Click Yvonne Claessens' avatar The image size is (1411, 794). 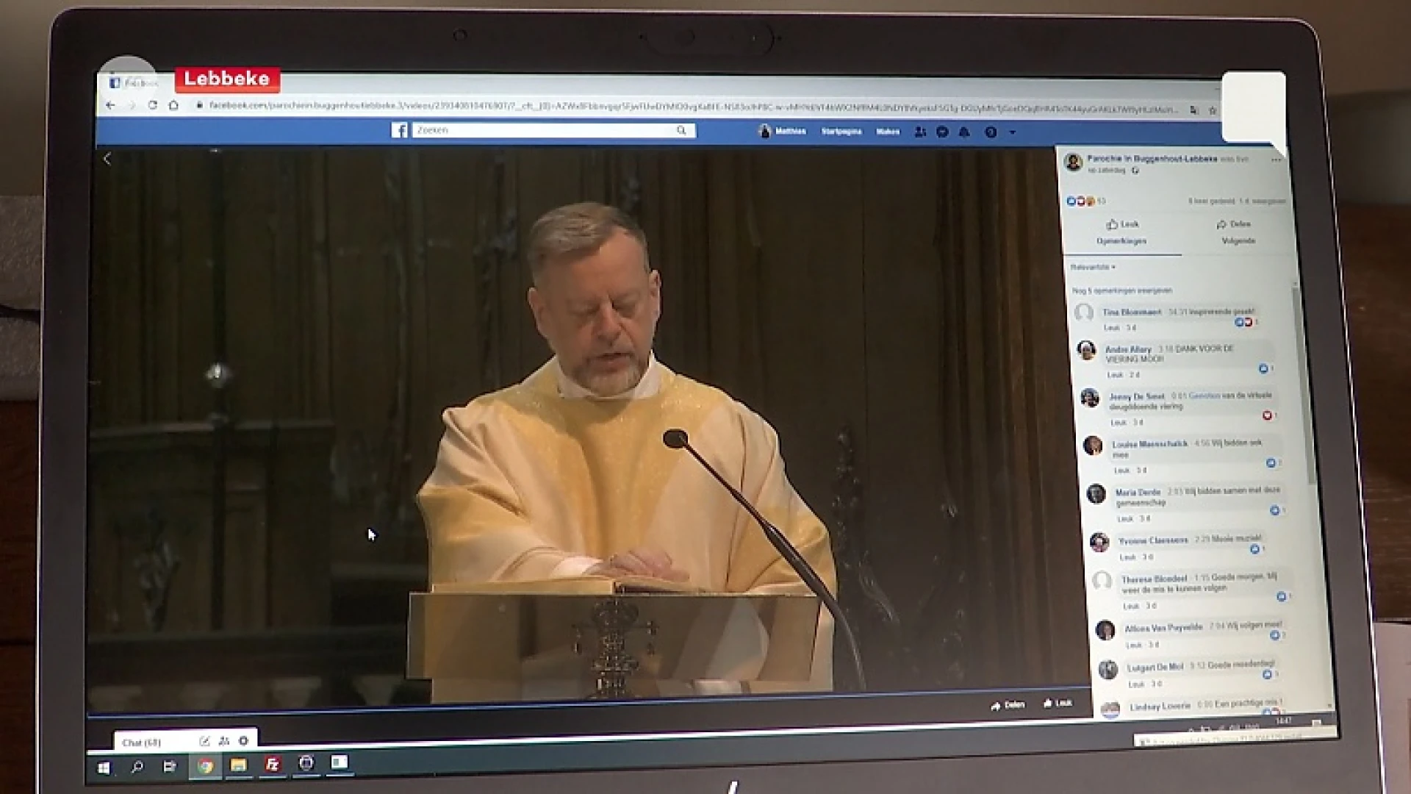pos(1099,543)
